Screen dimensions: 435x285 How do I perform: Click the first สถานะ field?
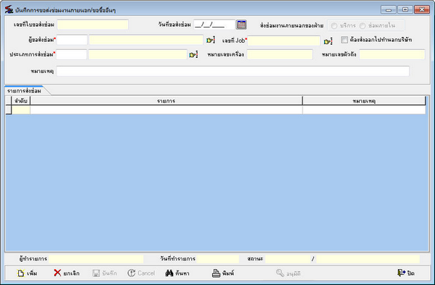coord(287,259)
